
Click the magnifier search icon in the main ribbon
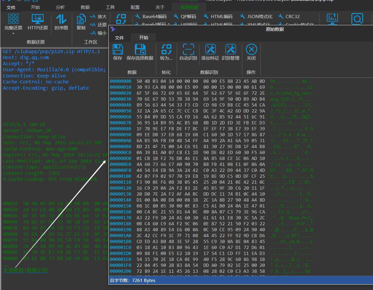[357, 19]
